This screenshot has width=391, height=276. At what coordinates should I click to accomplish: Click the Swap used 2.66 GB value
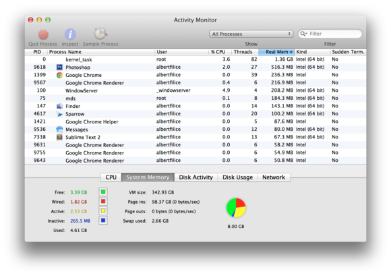tap(160, 221)
